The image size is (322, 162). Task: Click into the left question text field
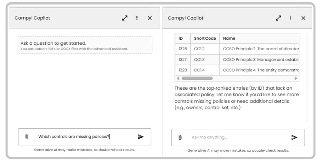tap(82, 137)
